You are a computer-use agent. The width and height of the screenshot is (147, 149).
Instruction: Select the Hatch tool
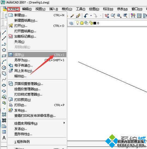[x=4, y=115]
